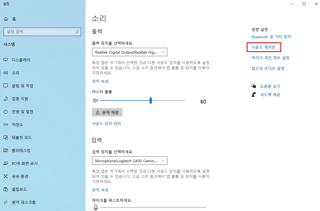Image resolution: width=320 pixels, height=211 pixels.
Task: Open the 사운드 제어판 link
Action: [x=264, y=47]
